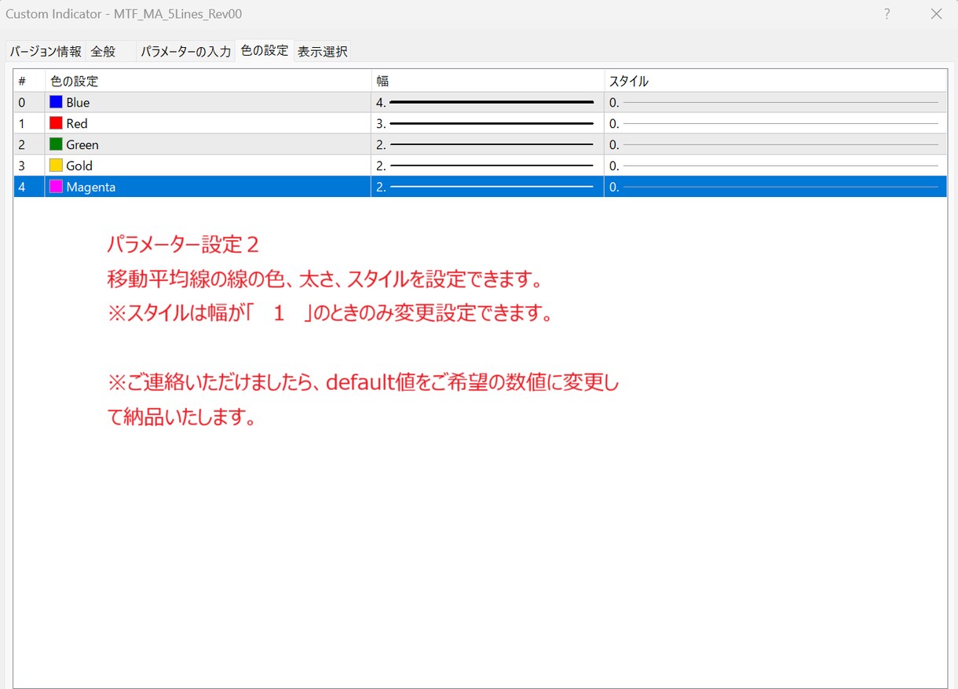Open the バージョン情報 tab
This screenshot has height=689, width=958.
46,52
